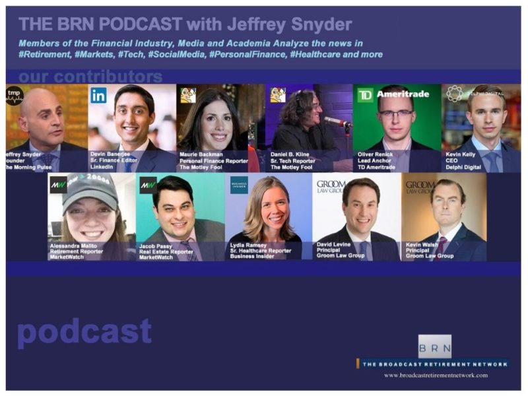The image size is (528, 396).
Task: Click the 'Devin Banerjee' name caption
Action: coord(110,154)
